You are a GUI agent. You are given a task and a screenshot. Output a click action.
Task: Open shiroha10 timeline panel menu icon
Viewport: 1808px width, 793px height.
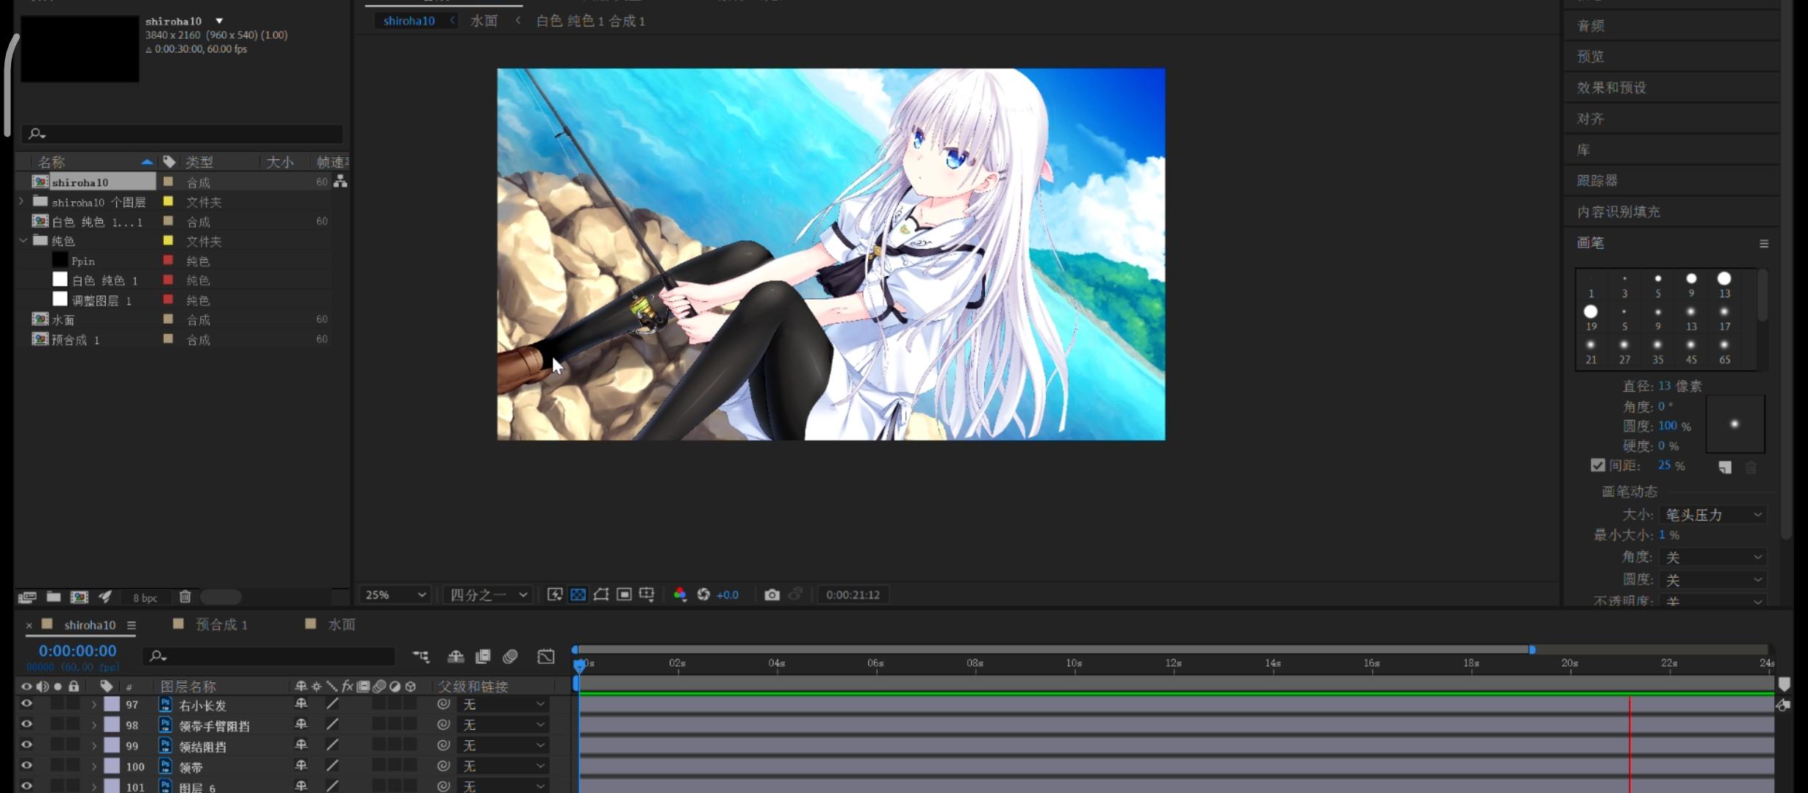[x=132, y=625]
